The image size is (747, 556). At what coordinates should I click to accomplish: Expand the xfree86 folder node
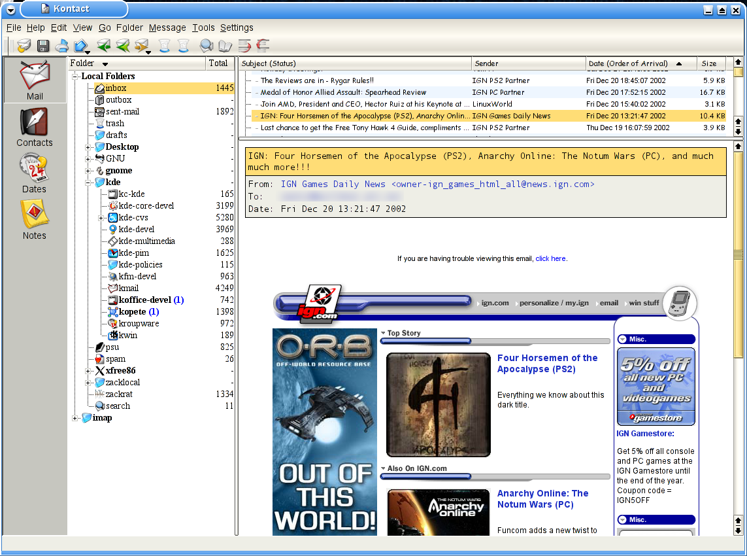click(x=88, y=370)
